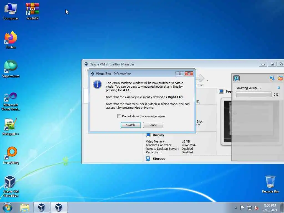Screen dimensions: 284x213
Task: Select the Firefox desktop shortcut
Action: (11, 40)
